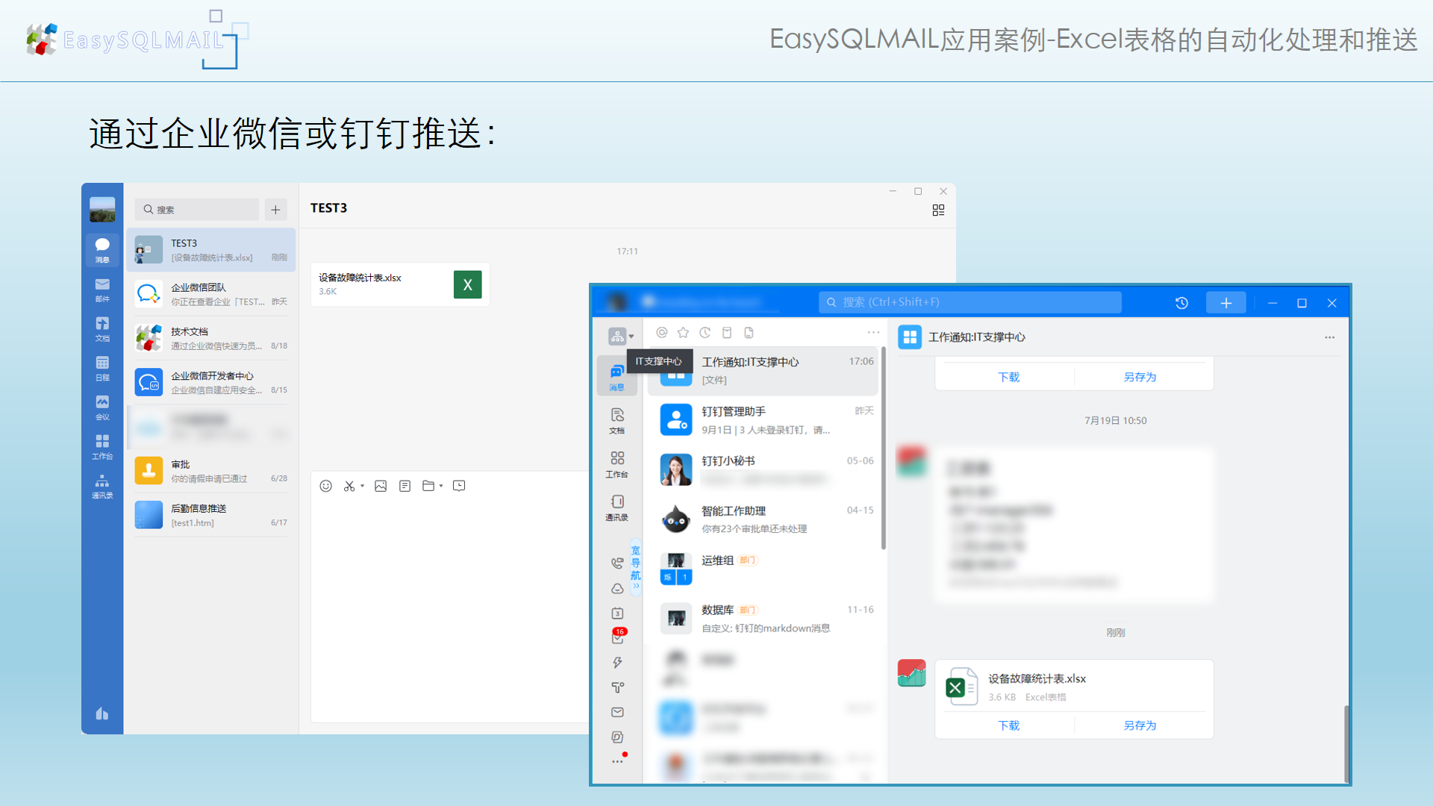Click the plus button beside WeChat Work search
1433x806 pixels.
click(275, 210)
